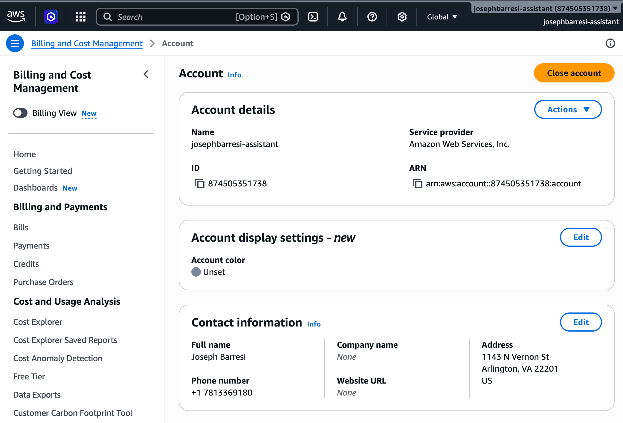Image resolution: width=623 pixels, height=423 pixels.
Task: Click New badge next to Billing View
Action: [x=89, y=114]
